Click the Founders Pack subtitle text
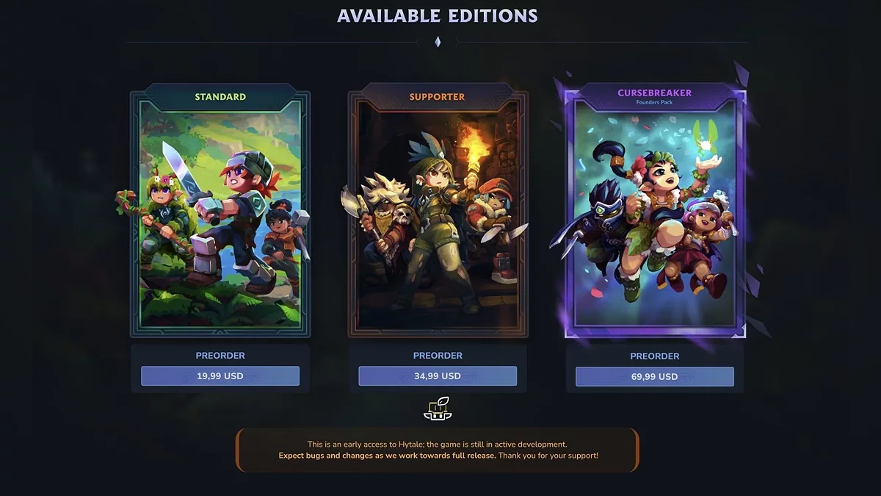Image resolution: width=881 pixels, height=496 pixels. pos(654,102)
